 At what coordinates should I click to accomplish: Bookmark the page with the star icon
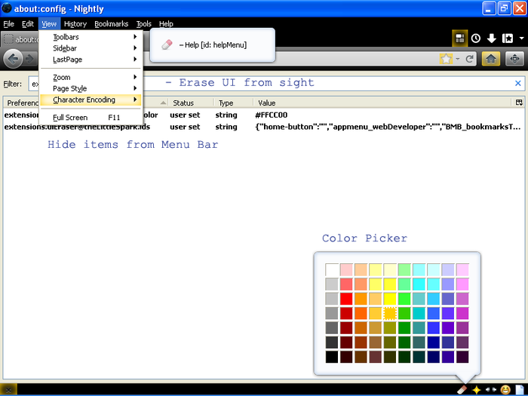click(446, 59)
